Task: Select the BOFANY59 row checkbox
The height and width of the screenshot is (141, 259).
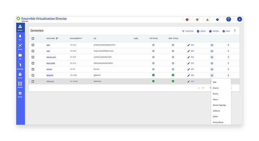Action: coord(33,75)
